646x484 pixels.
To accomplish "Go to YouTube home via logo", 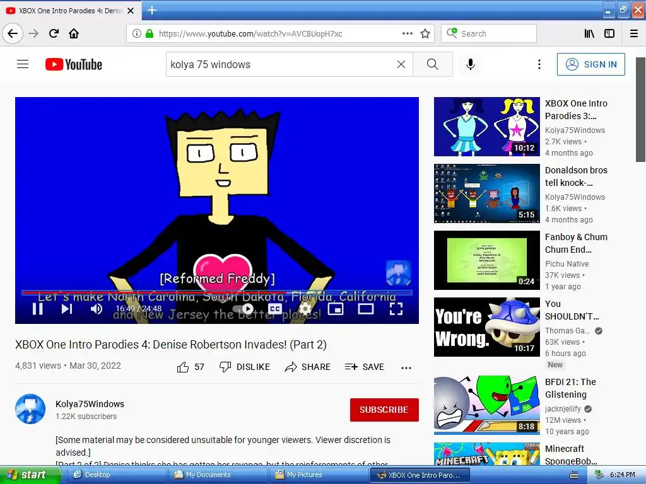I will 74,64.
